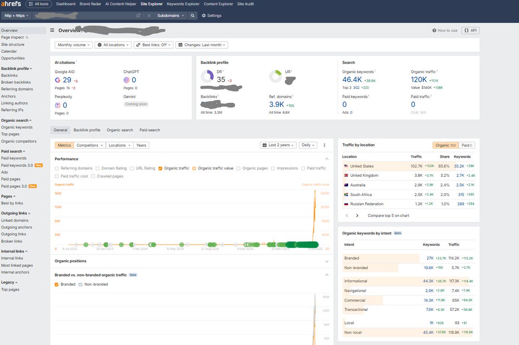Screen dimensions: 519x345
Task: Open the Monthly volume dropdown
Action: coord(74,45)
